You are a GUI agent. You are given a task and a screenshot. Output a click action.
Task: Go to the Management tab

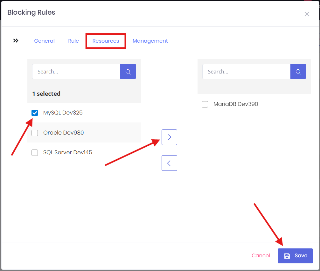150,41
